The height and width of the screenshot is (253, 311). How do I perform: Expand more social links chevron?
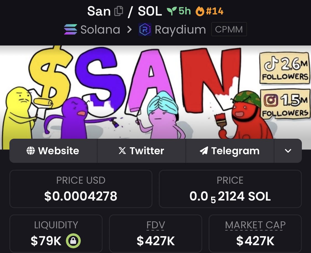click(x=288, y=151)
